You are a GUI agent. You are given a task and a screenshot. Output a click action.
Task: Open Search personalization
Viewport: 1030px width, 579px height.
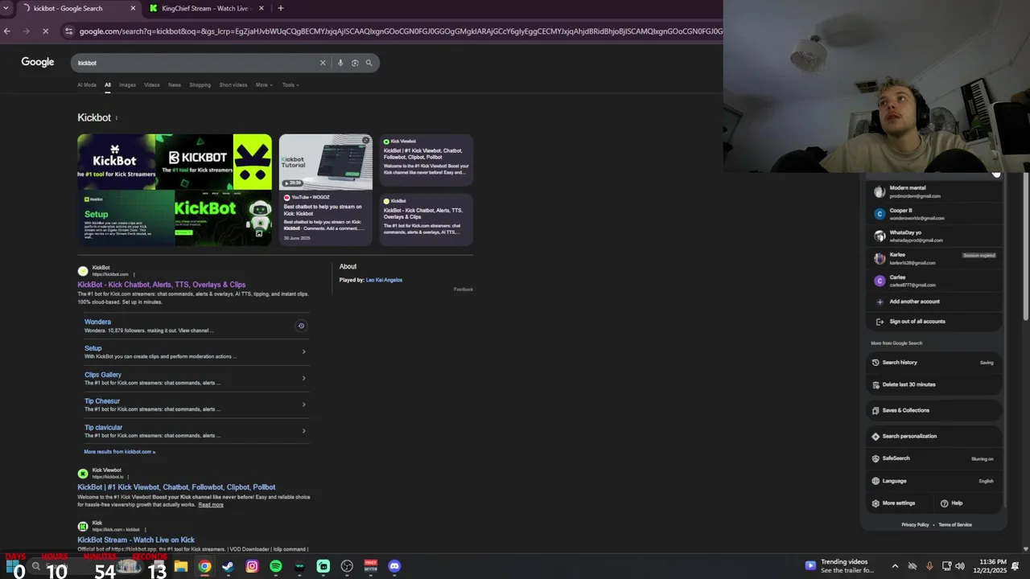(x=935, y=436)
